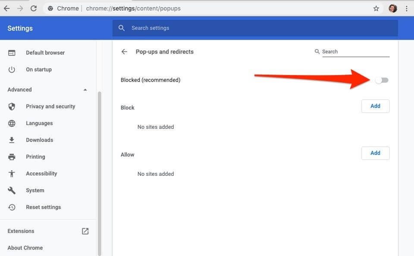This screenshot has width=414, height=256.
Task: Select On startup in the sidebar
Action: 38,69
